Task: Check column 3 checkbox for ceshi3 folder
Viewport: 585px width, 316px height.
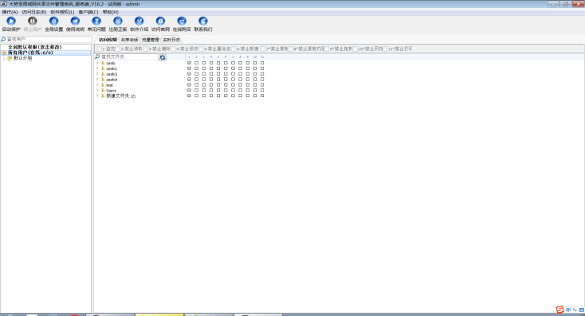Action: click(x=204, y=74)
